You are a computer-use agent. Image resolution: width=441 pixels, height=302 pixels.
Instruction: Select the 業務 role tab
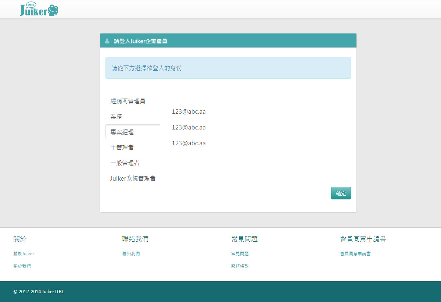[116, 117]
